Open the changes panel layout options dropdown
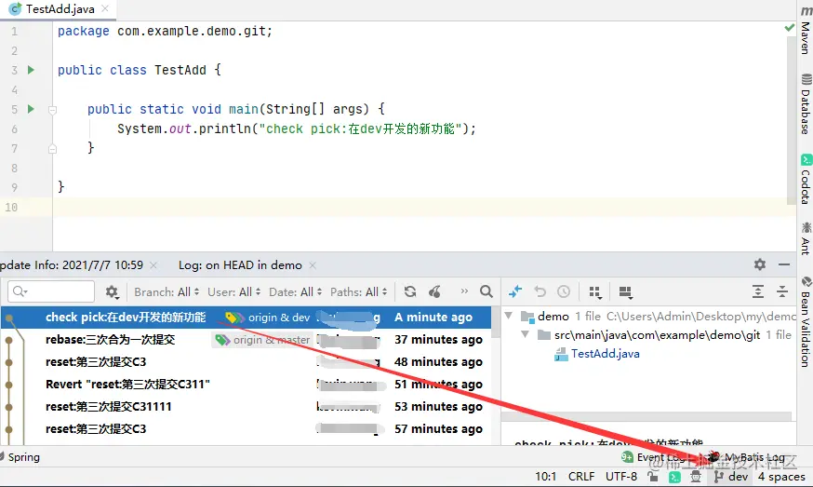Screen dimensions: 813x487 (626, 292)
